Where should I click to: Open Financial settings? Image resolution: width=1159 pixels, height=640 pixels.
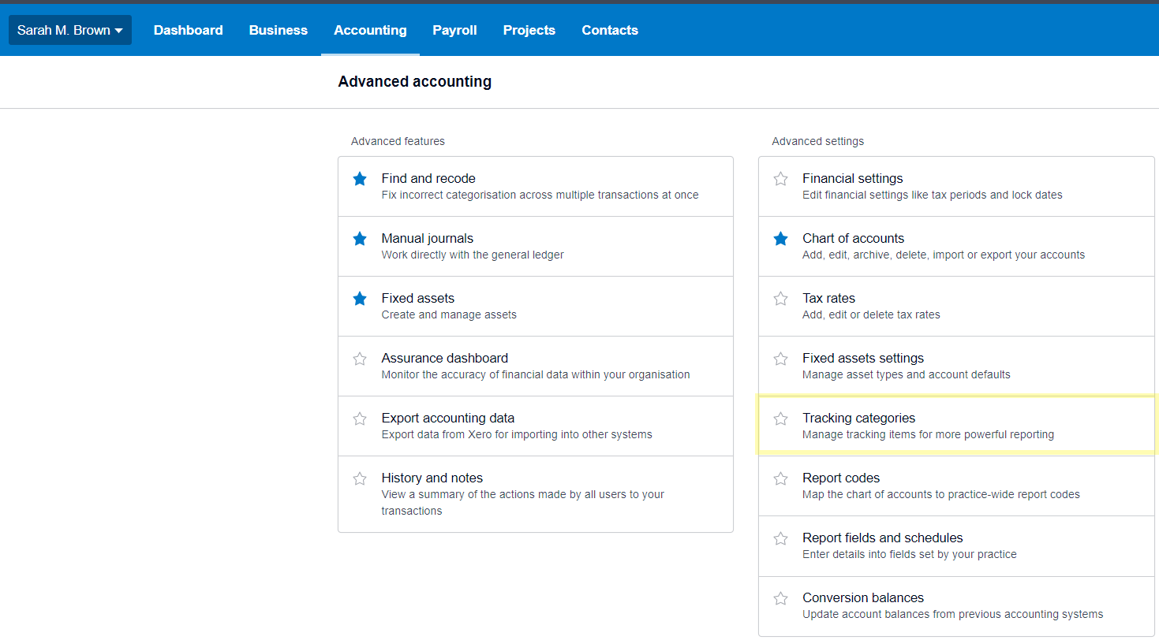(x=957, y=187)
